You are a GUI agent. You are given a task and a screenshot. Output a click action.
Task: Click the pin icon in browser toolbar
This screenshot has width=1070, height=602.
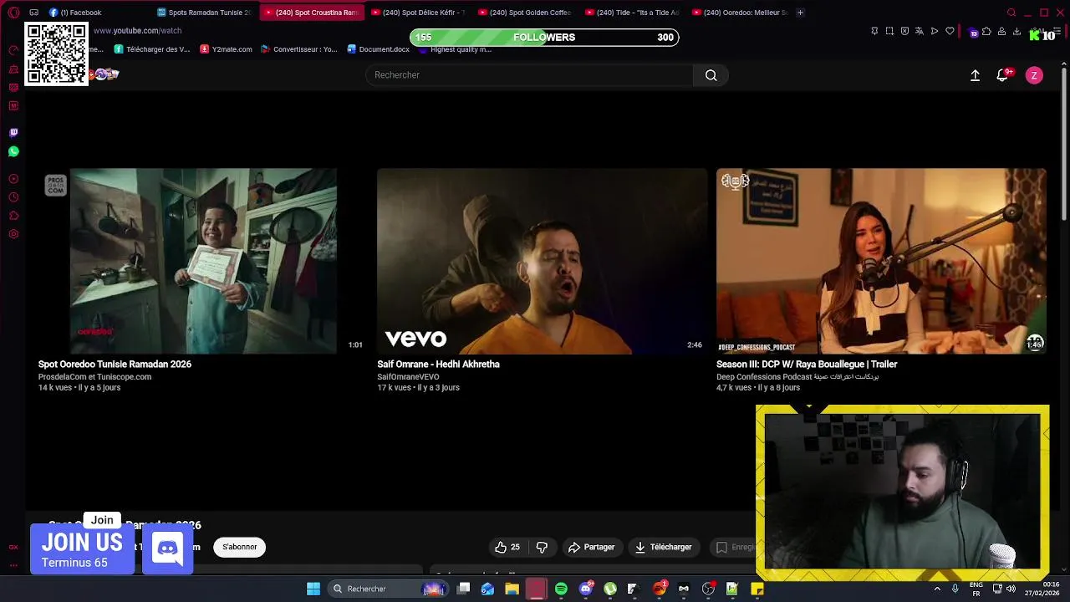874,31
